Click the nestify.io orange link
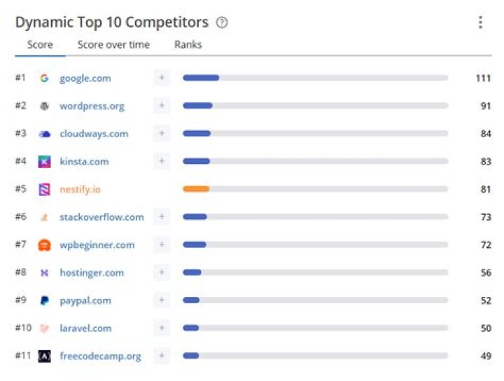The width and height of the screenshot is (504, 381). 80,189
